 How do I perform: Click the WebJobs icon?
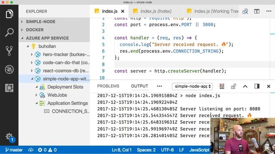pos(42,95)
